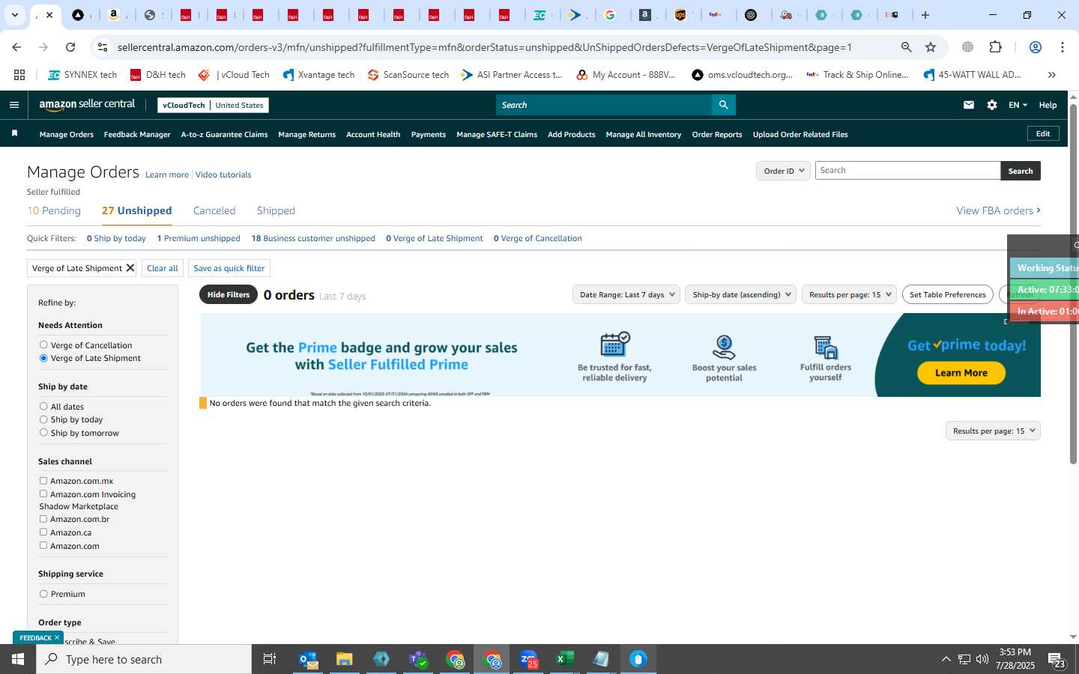Viewport: 1079px width, 674px height.
Task: Select the Premium shipping service radio
Action: (x=43, y=594)
